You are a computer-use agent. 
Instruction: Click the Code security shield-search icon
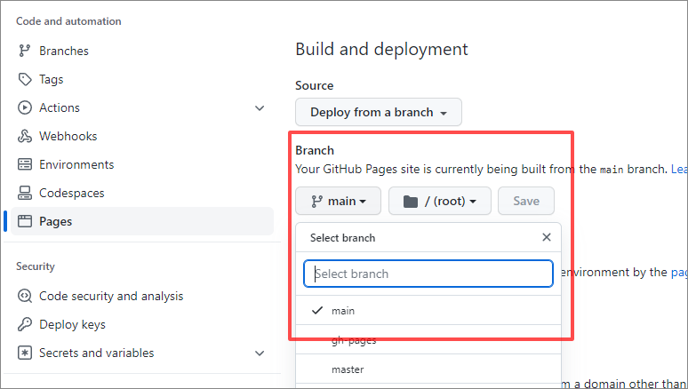point(25,296)
